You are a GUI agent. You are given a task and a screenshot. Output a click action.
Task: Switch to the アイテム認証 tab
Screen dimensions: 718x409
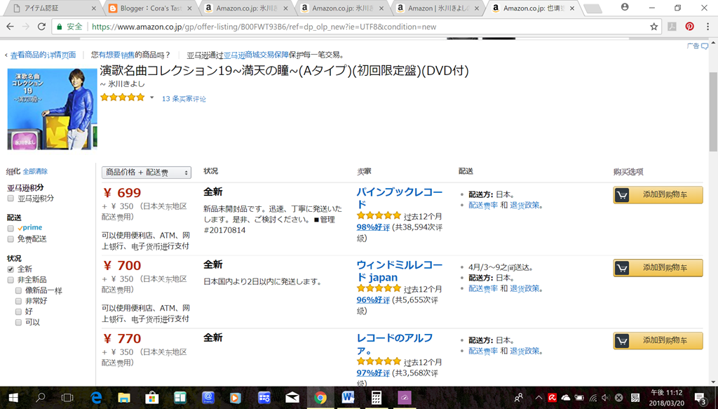coord(54,8)
